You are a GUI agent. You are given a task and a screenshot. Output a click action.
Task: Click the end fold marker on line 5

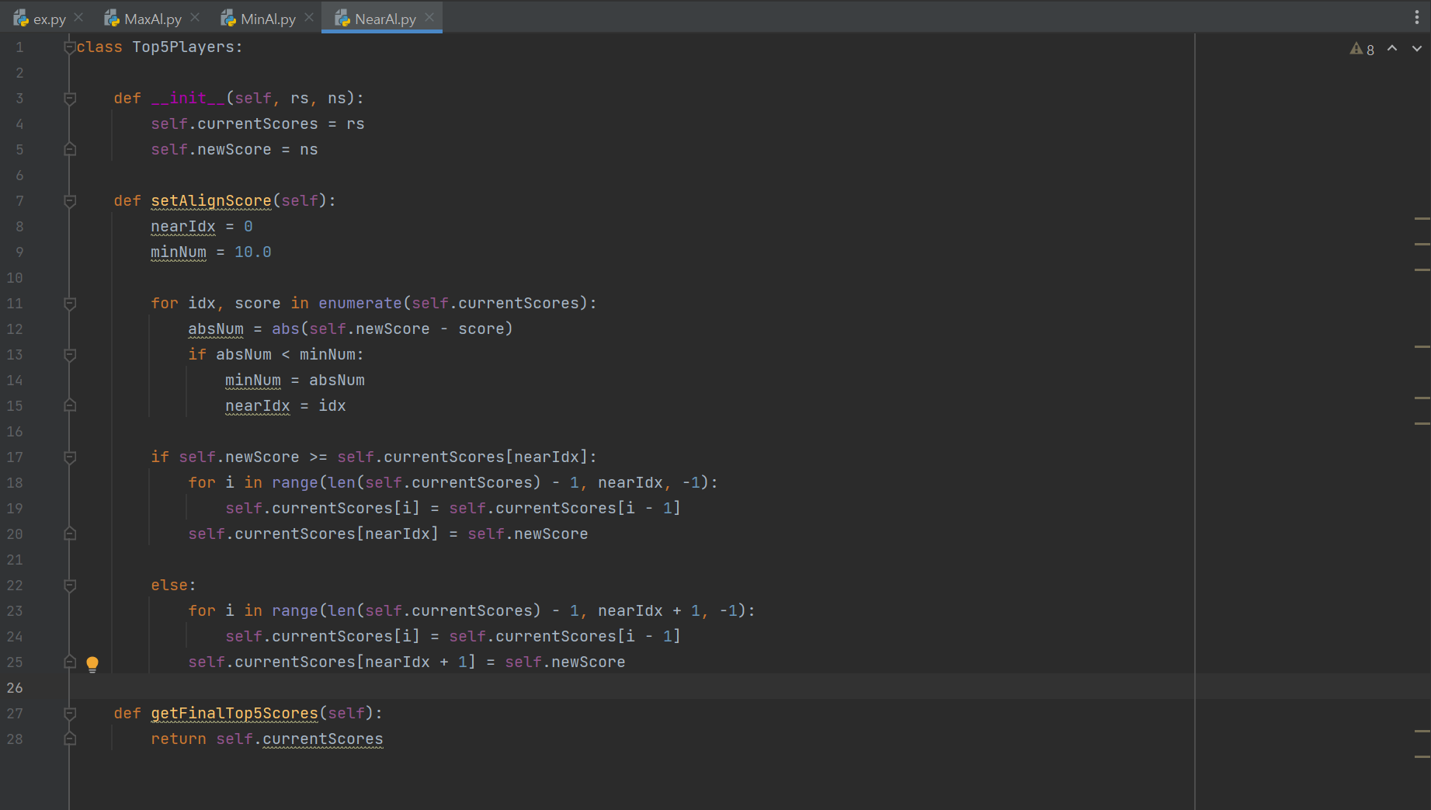(70, 149)
